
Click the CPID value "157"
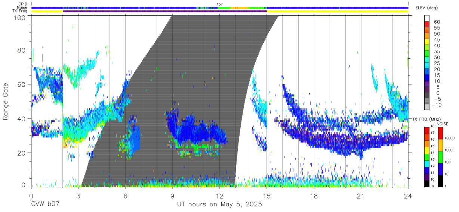click(x=220, y=4)
